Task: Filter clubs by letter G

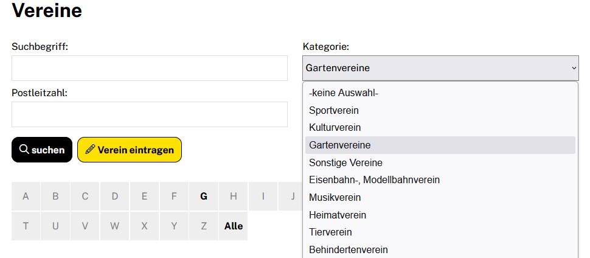Action: [x=204, y=196]
